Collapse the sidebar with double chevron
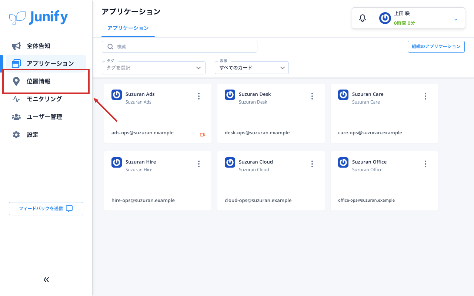474x296 pixels. tap(46, 280)
